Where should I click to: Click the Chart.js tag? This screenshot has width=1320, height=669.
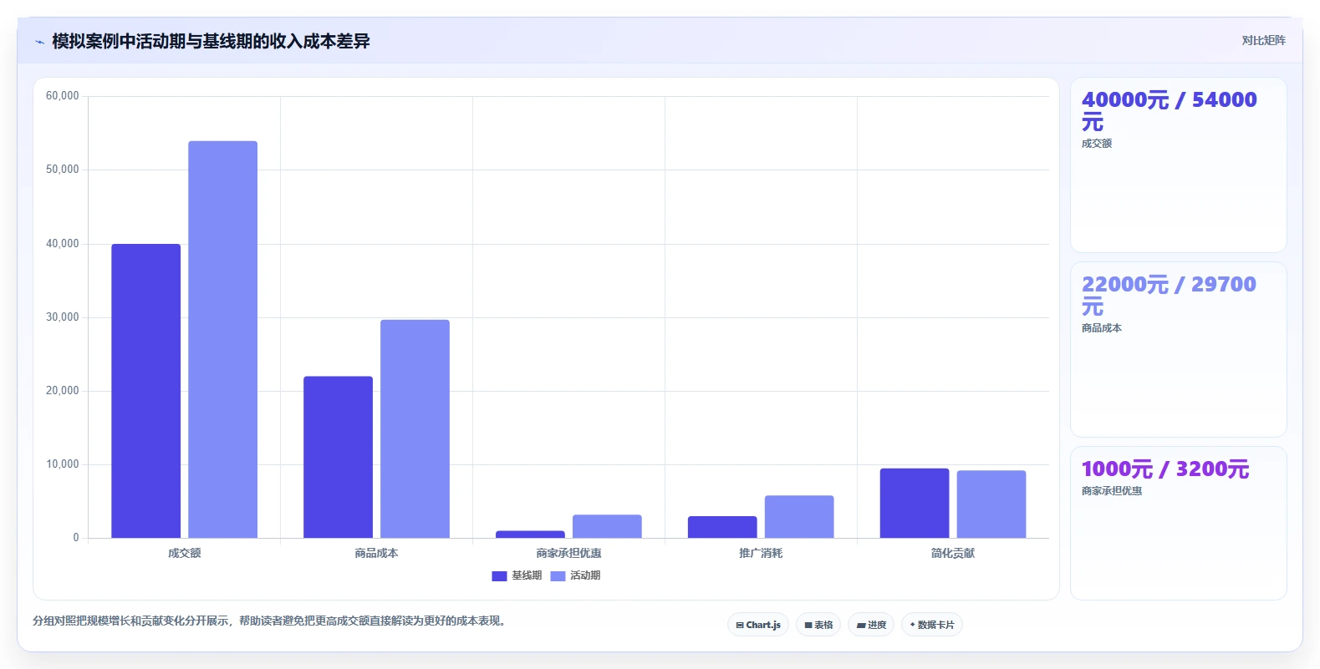pos(758,625)
